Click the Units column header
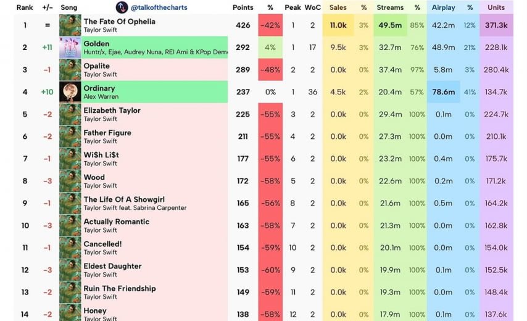Viewport: 527px width, 321px height. pos(496,7)
